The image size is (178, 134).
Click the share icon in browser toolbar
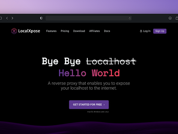[x=177, y=18]
